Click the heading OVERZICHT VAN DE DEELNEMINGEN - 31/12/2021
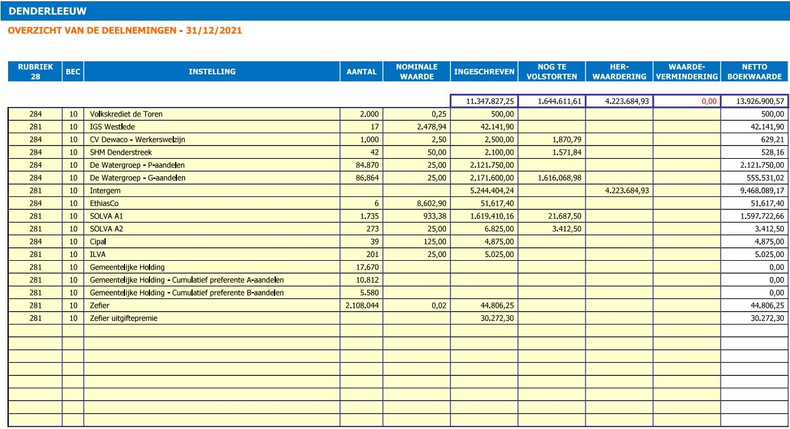 (x=125, y=30)
